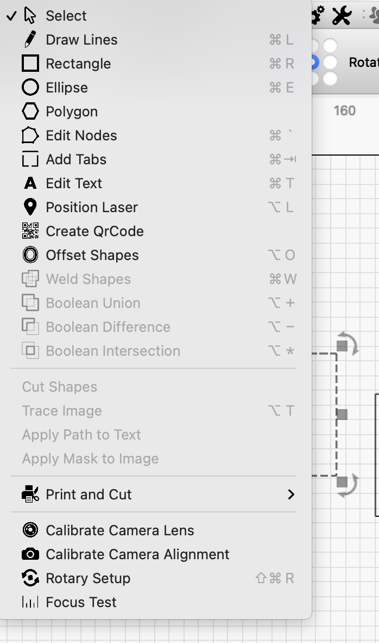Pick the Ellipse tool icon

coord(30,88)
